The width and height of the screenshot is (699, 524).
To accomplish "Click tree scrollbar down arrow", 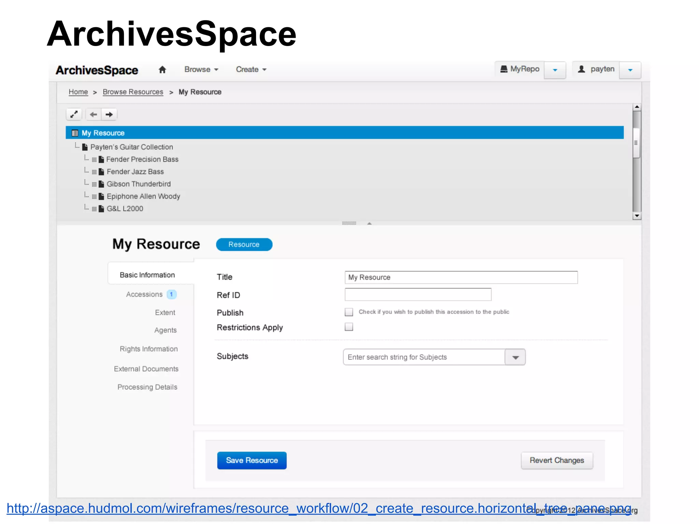I will pyautogui.click(x=637, y=216).
